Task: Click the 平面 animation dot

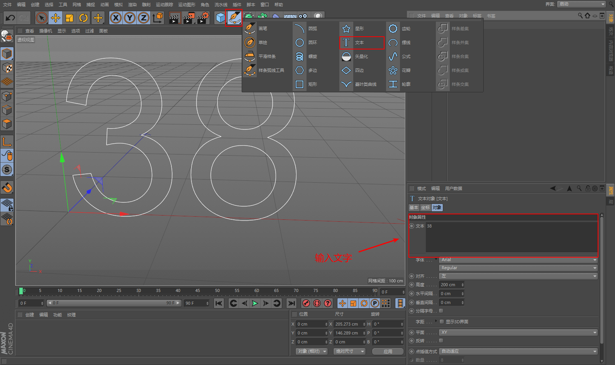Action: pos(412,332)
